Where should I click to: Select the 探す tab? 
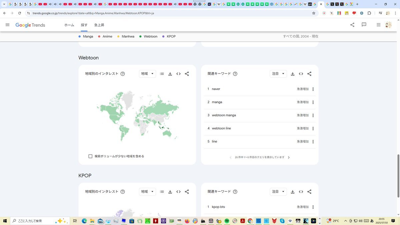coord(84,25)
